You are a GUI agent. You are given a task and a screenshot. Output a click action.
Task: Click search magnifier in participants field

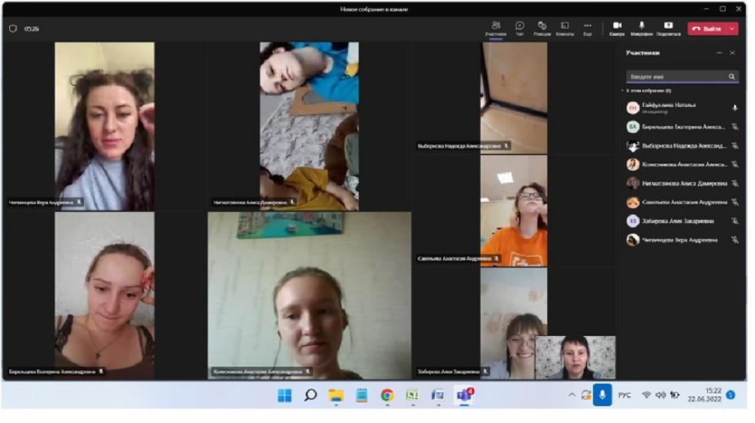click(x=731, y=77)
